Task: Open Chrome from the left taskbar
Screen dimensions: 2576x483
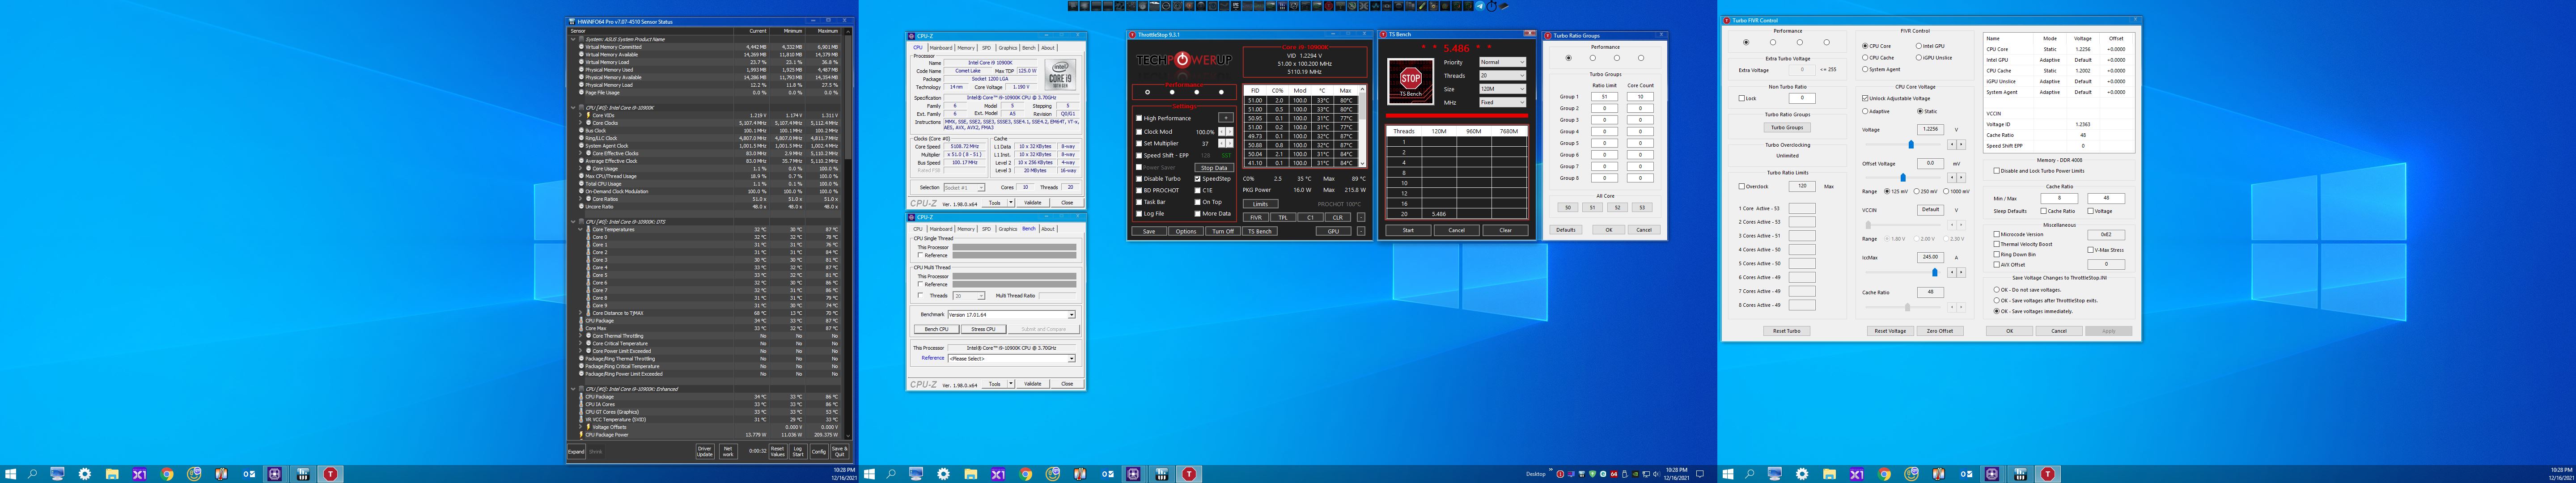Action: [x=167, y=474]
